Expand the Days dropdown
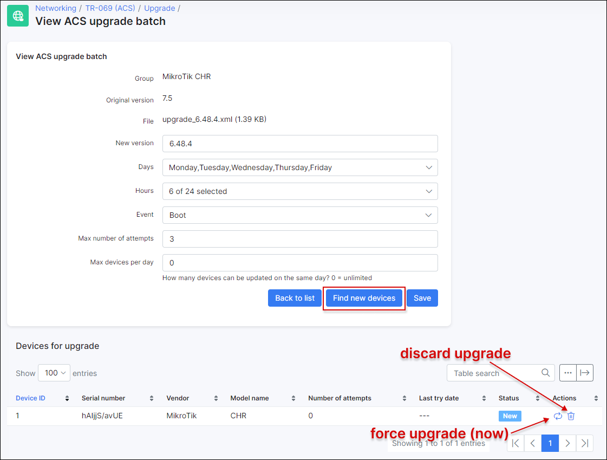The width and height of the screenshot is (607, 460). [300, 167]
